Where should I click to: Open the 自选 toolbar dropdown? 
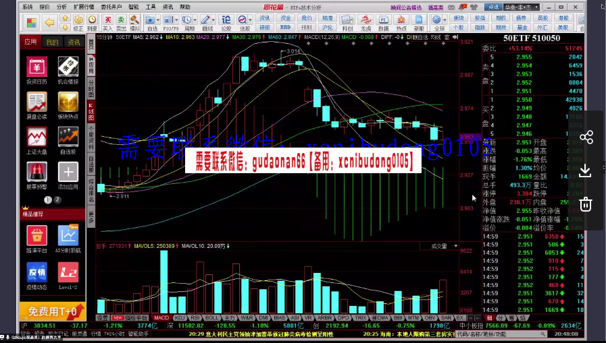coord(153,23)
